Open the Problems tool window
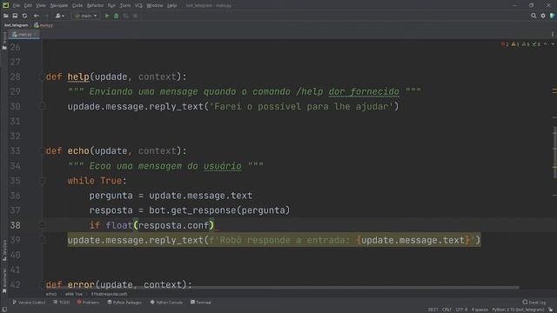 (x=88, y=303)
